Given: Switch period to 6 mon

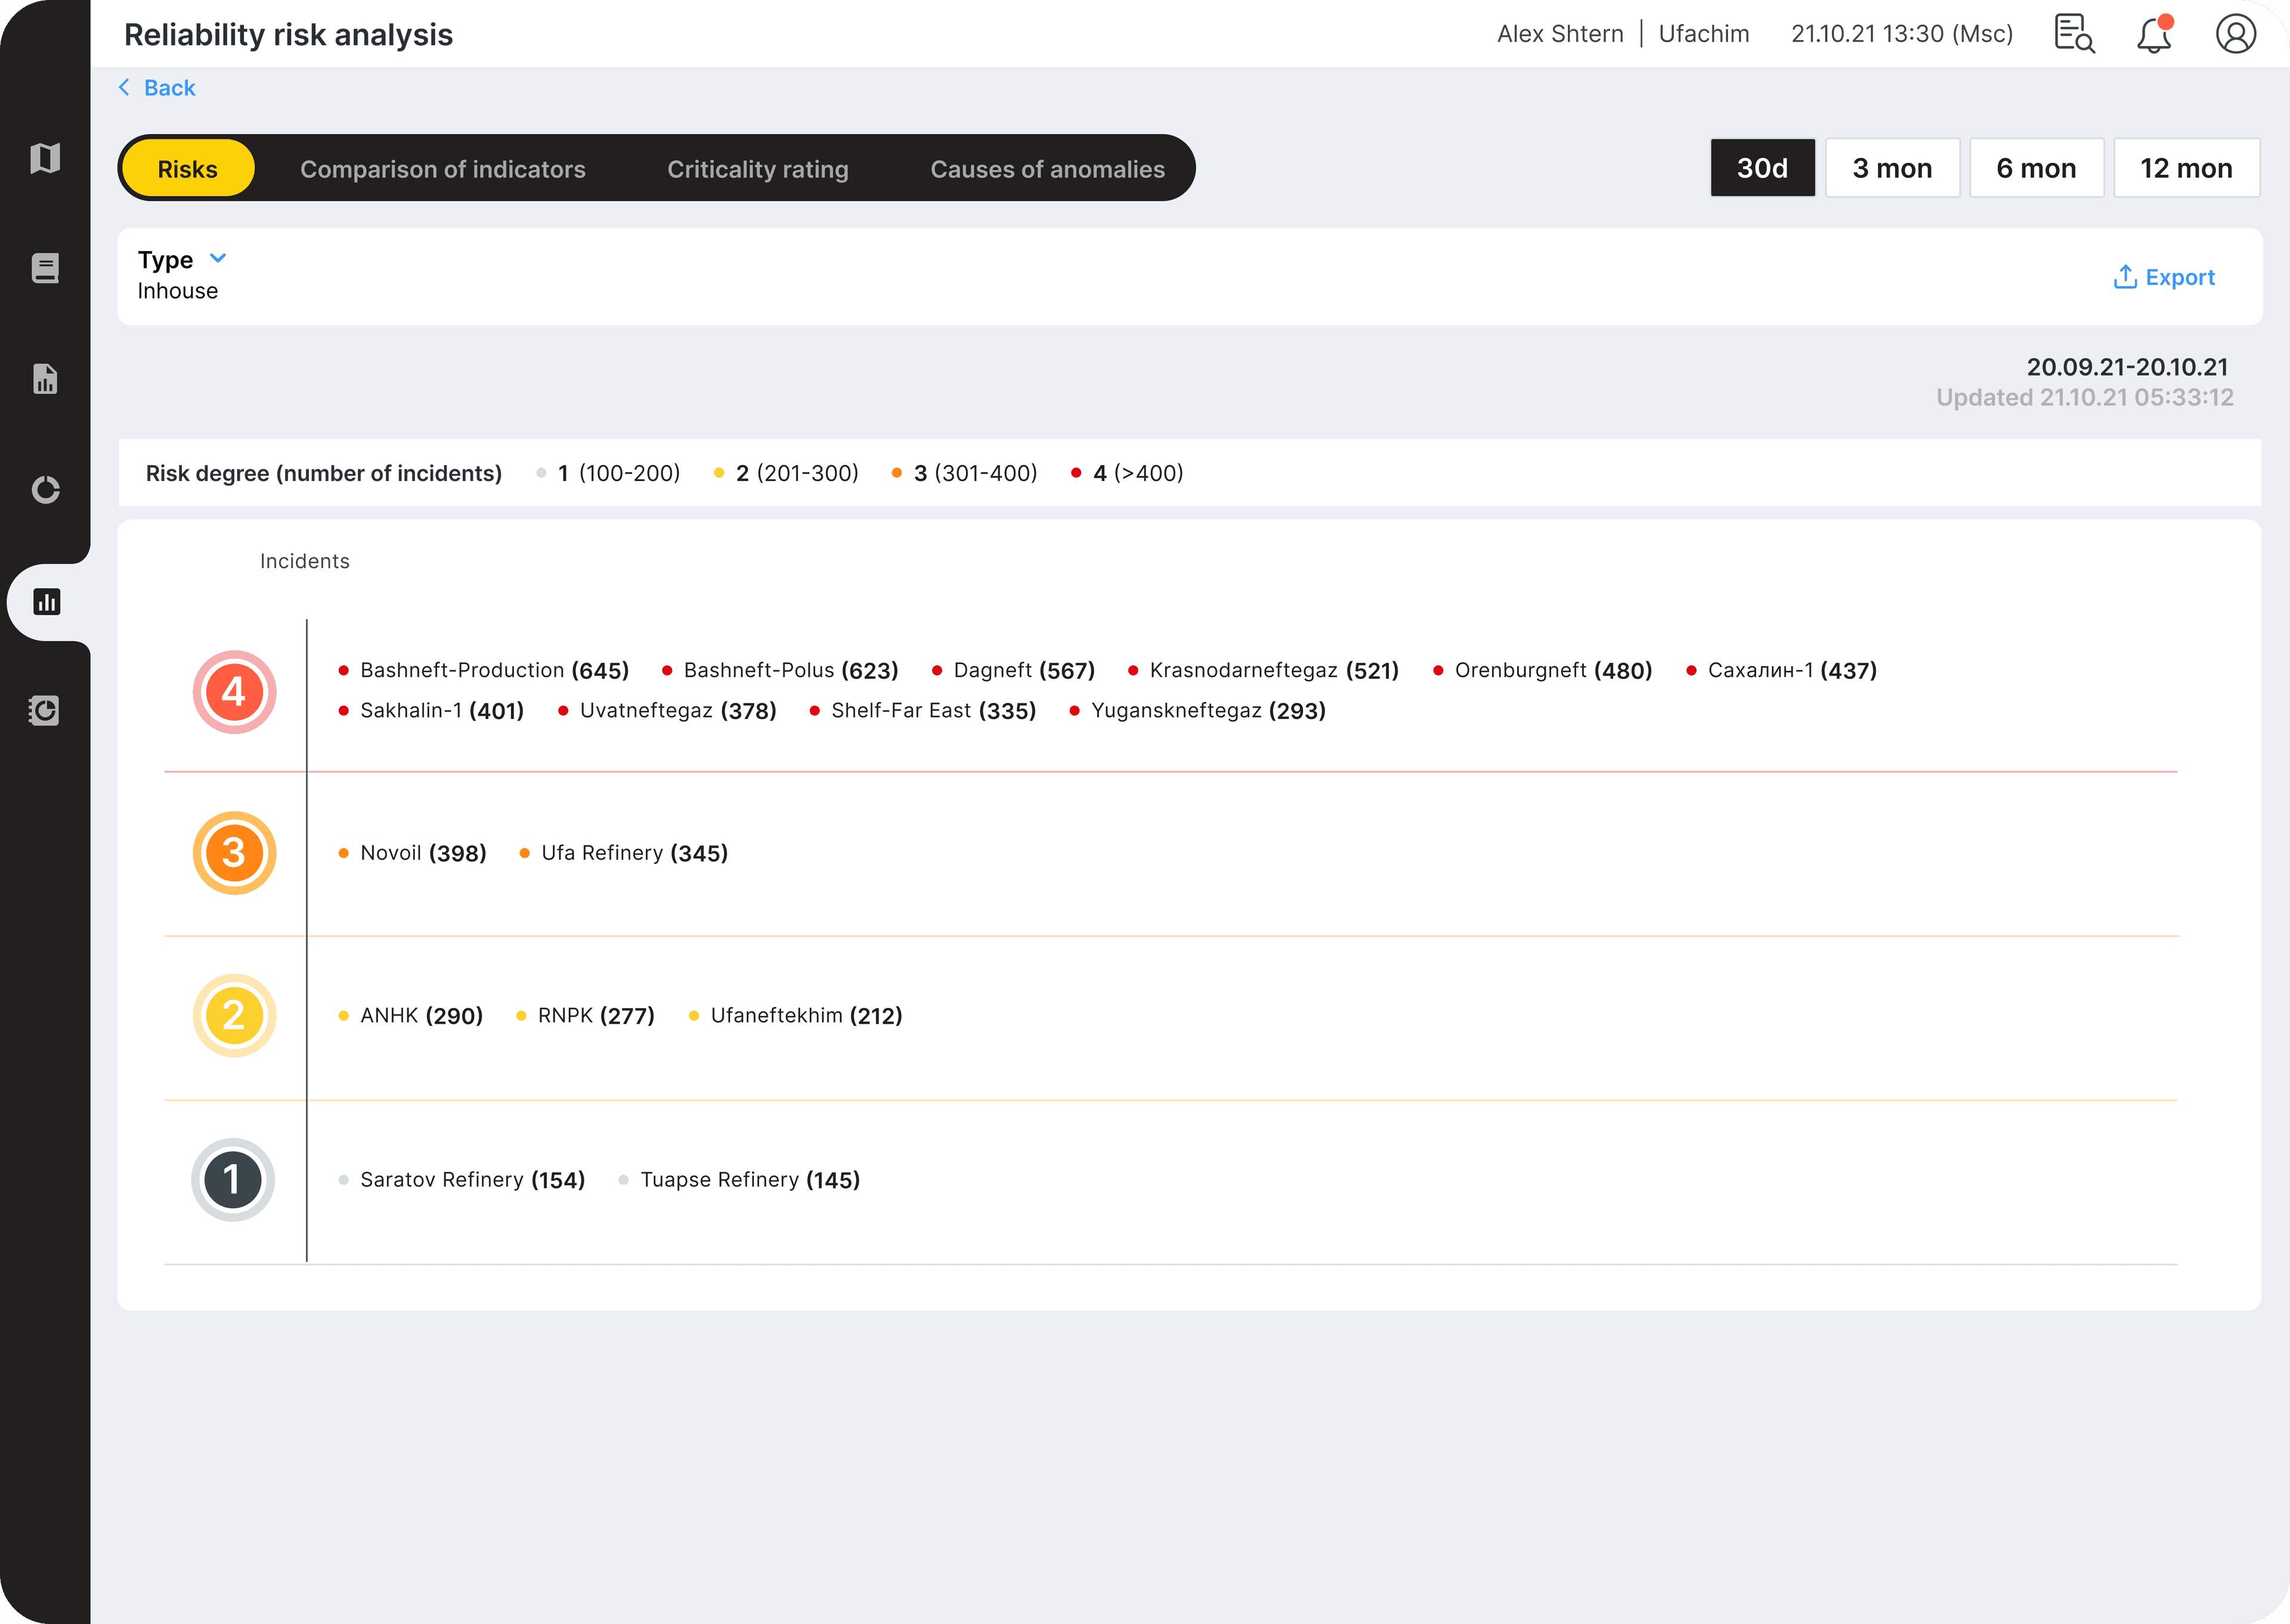Looking at the screenshot, I should [2036, 168].
